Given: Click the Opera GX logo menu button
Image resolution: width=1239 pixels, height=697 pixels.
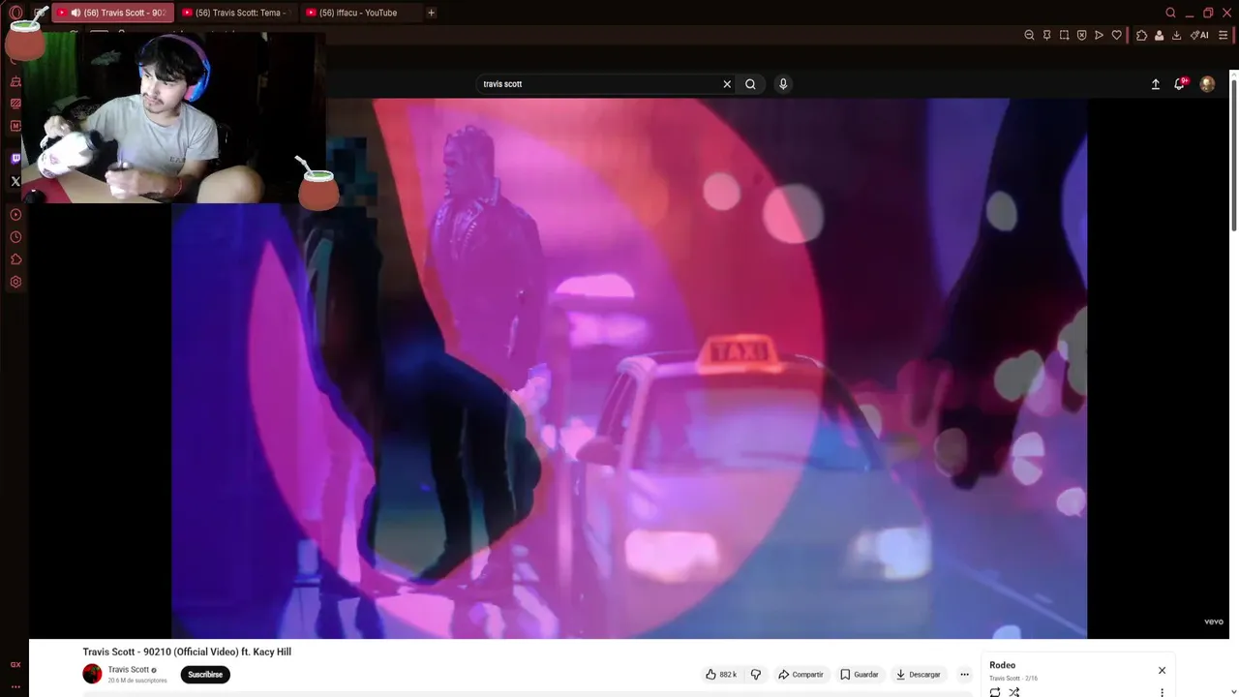Looking at the screenshot, I should (15, 13).
